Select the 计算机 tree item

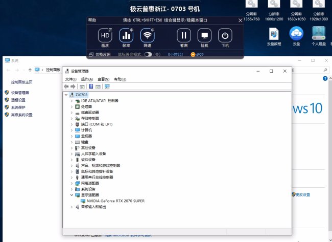pyautogui.click(x=86, y=130)
